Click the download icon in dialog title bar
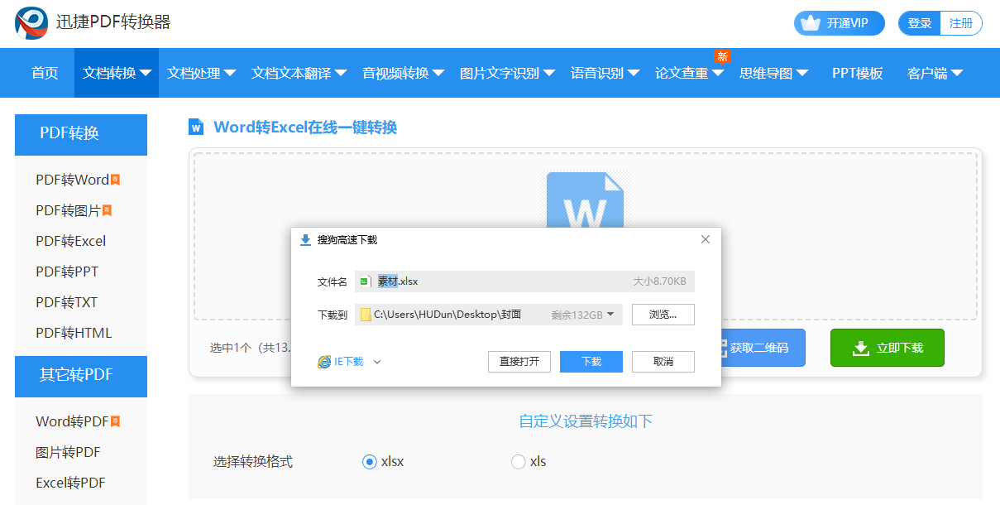Screen dimensions: 1000x505 click(305, 238)
